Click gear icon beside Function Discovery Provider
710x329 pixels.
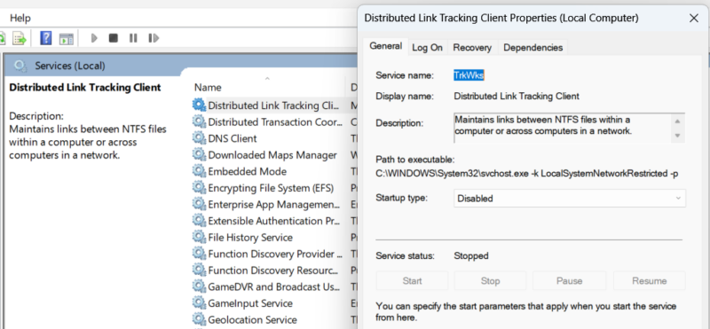199,254
